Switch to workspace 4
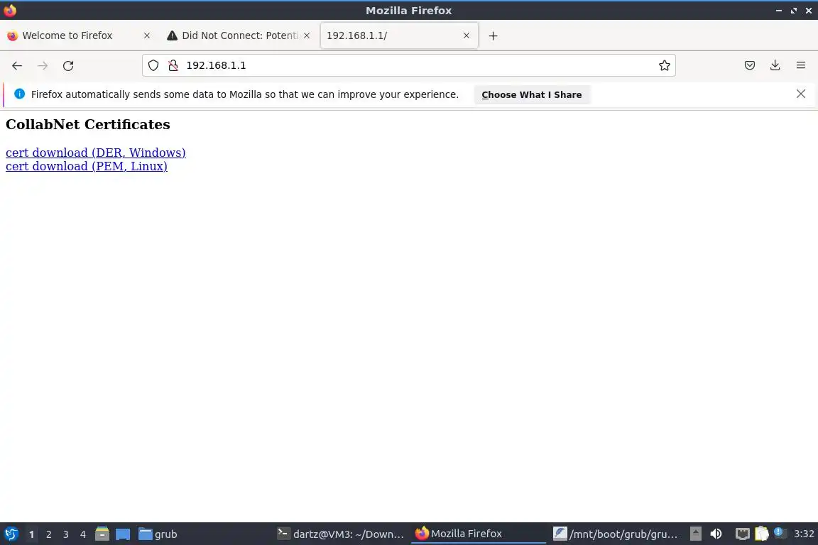The height and width of the screenshot is (545, 818). [x=83, y=534]
